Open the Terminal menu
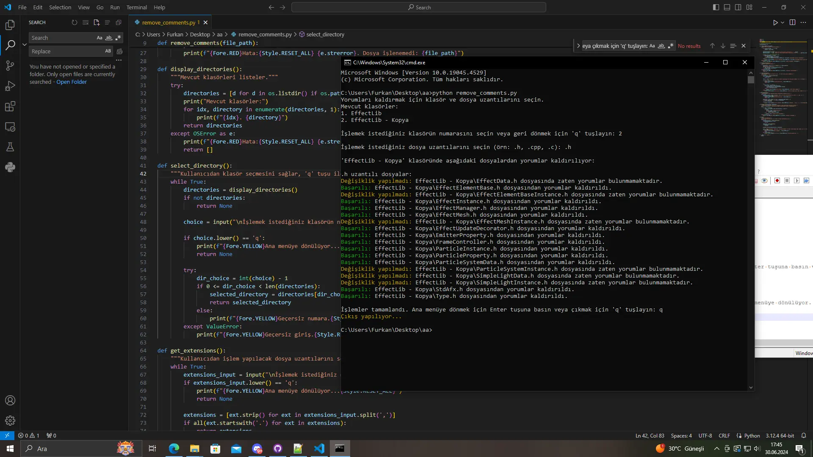This screenshot has height=457, width=813. pos(136,7)
